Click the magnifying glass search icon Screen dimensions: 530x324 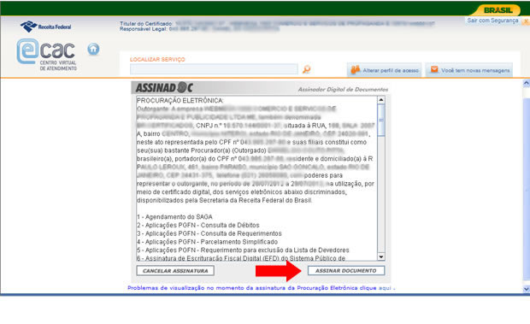pos(306,69)
